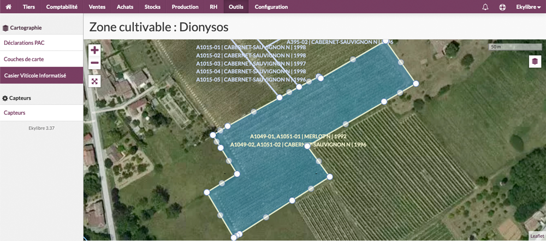
Task: Click the Ekylibre 3.37 version text
Action: point(41,128)
